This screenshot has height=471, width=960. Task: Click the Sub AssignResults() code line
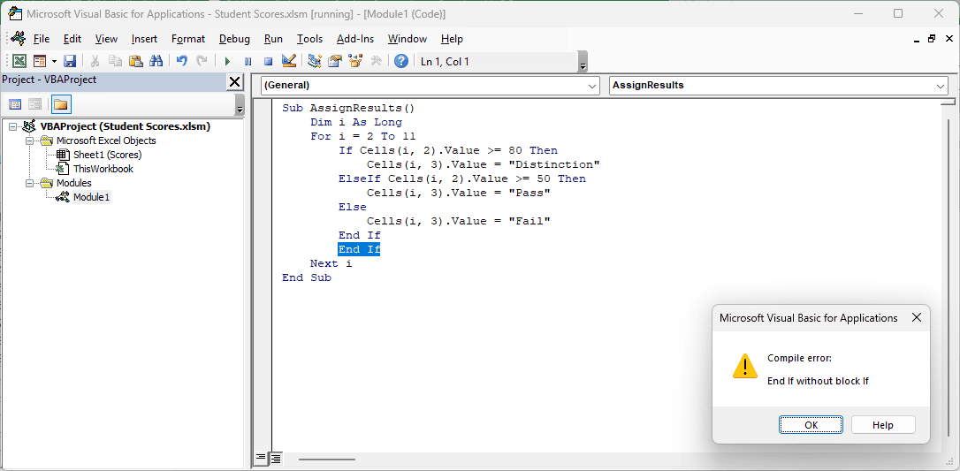pos(348,109)
